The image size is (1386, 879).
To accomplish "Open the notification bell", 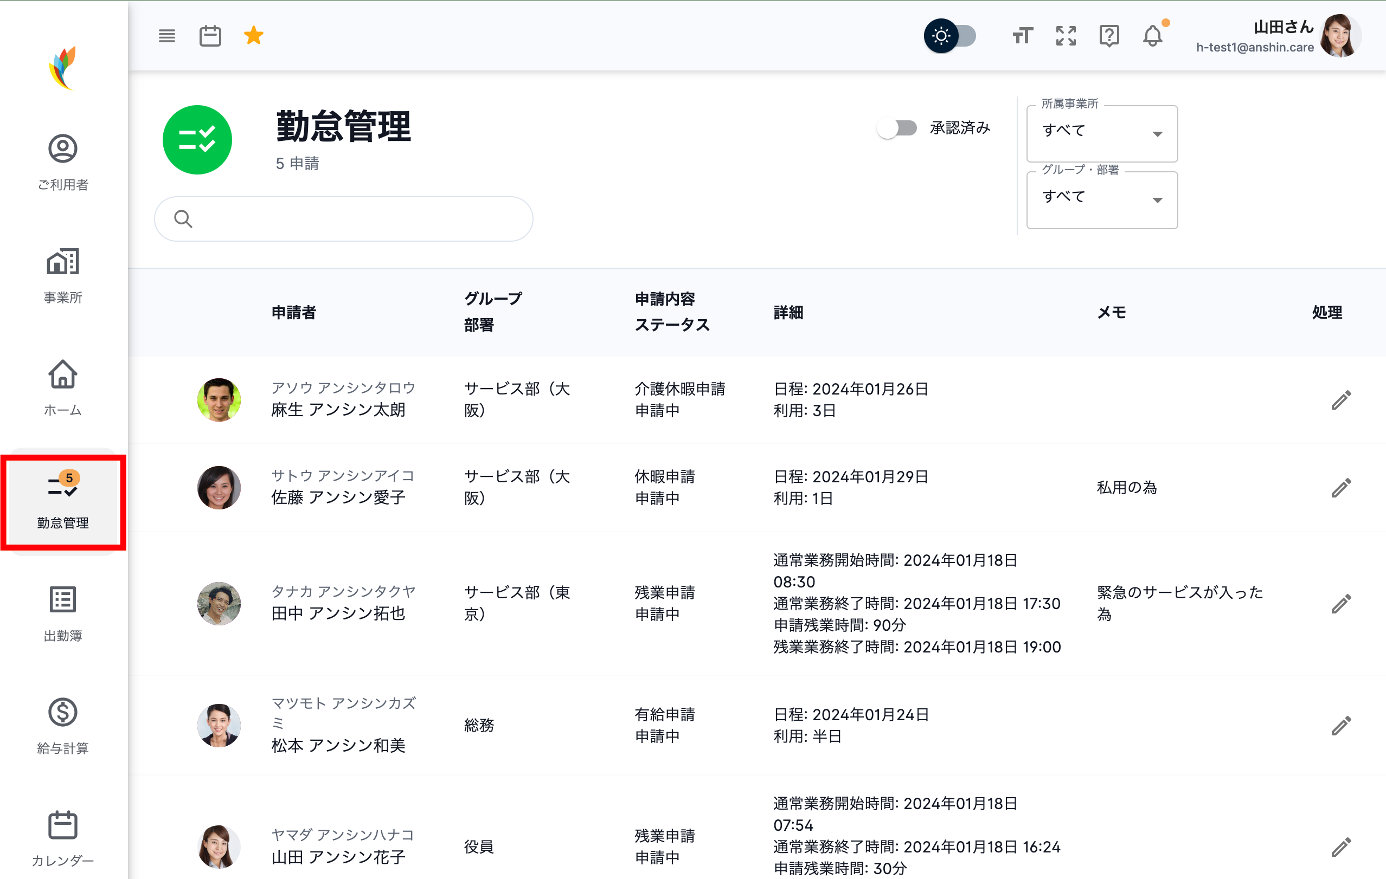I will [x=1153, y=36].
